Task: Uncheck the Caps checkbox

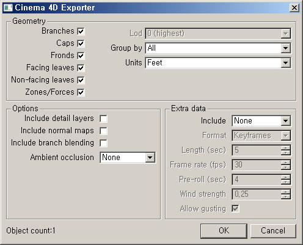Action: (x=81, y=43)
